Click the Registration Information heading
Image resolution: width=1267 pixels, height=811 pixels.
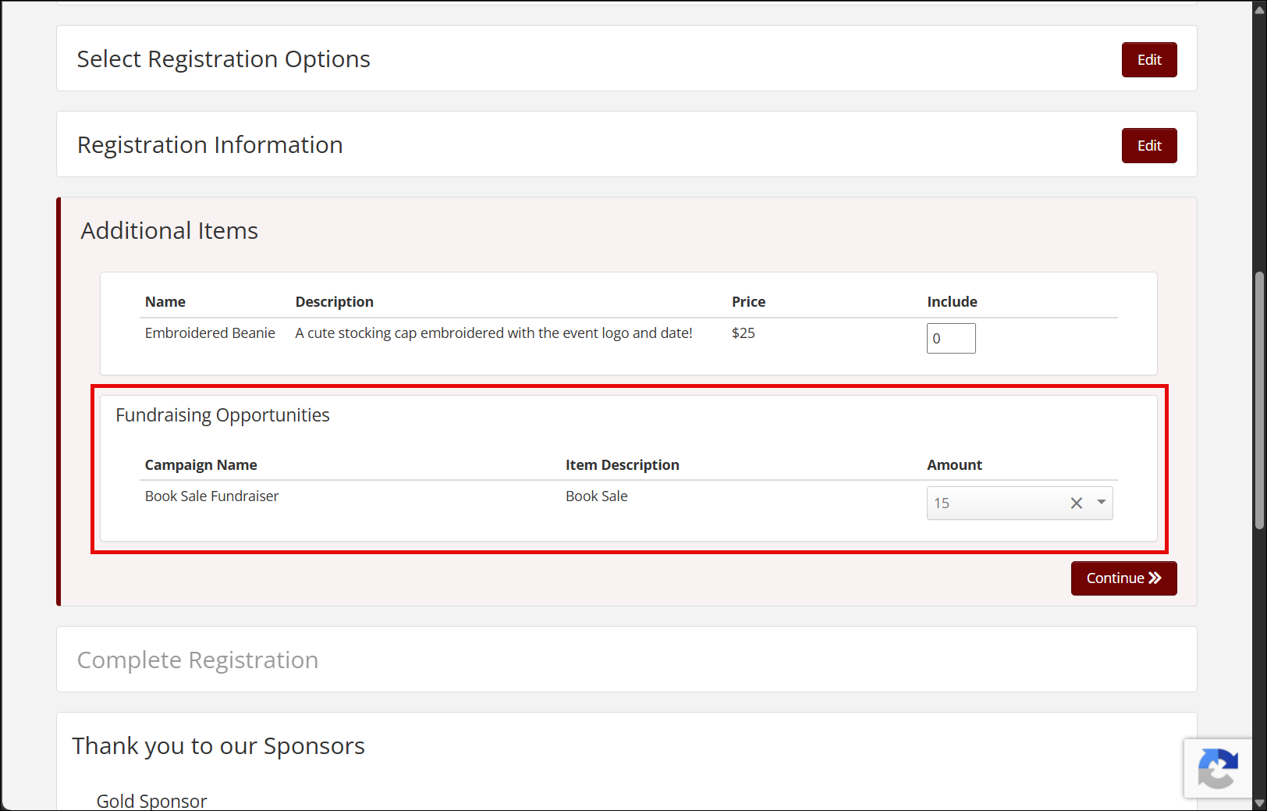[210, 145]
